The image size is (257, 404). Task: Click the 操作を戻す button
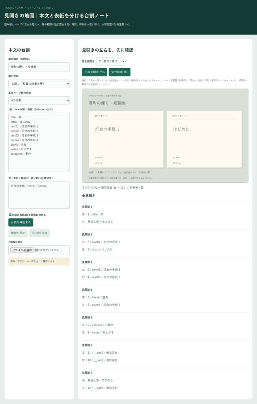18,233
